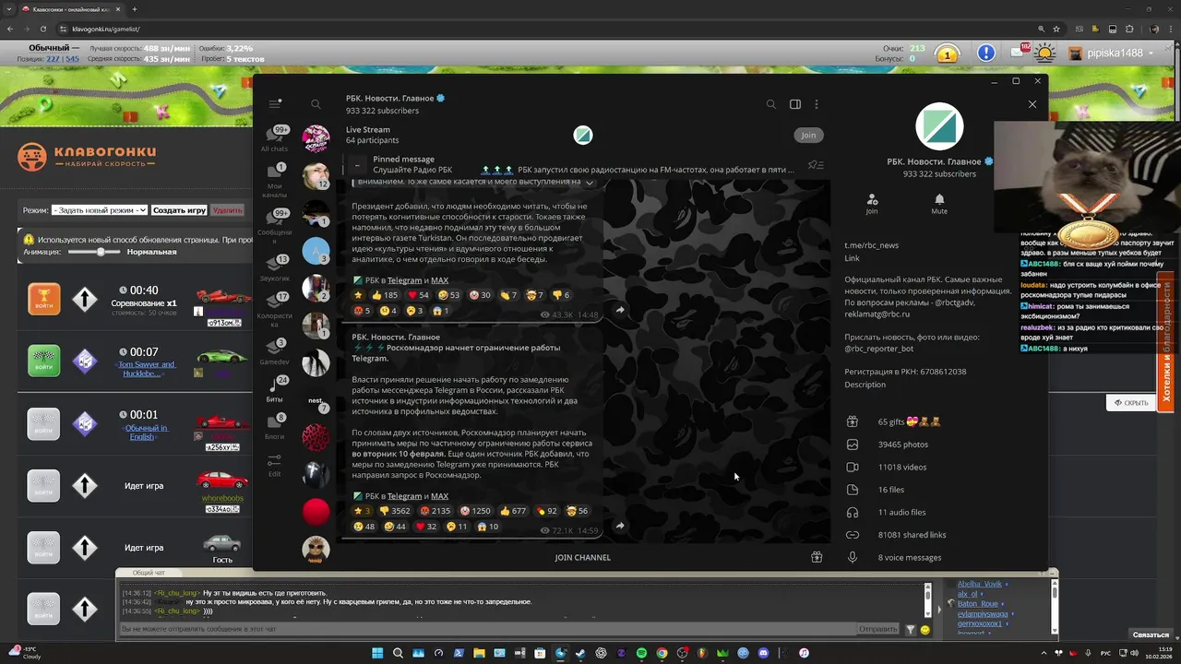The width and height of the screenshot is (1181, 664).
Task: Open 39465 photos shared media
Action: (939, 445)
